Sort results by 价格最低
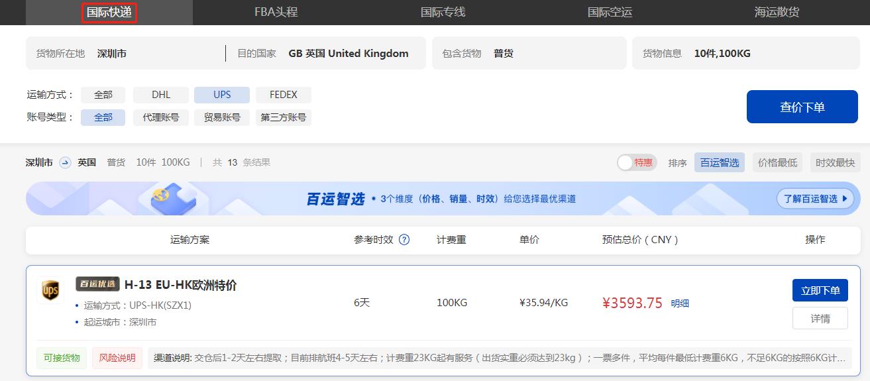Image resolution: width=870 pixels, height=381 pixels. click(777, 162)
